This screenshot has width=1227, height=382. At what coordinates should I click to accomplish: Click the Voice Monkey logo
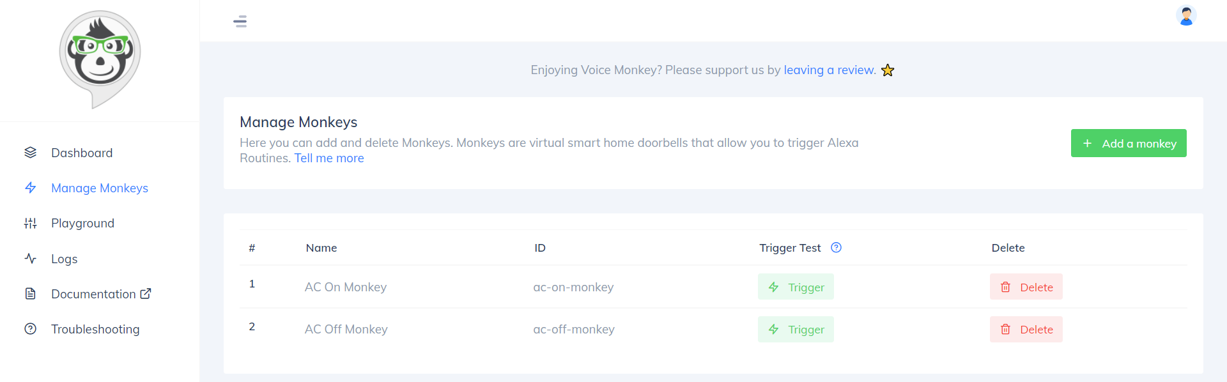click(100, 57)
